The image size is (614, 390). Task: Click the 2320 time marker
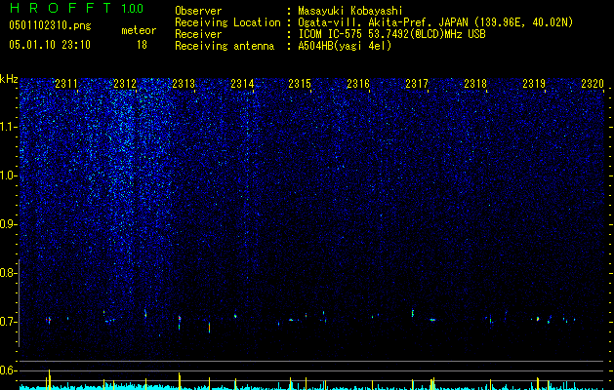[593, 84]
